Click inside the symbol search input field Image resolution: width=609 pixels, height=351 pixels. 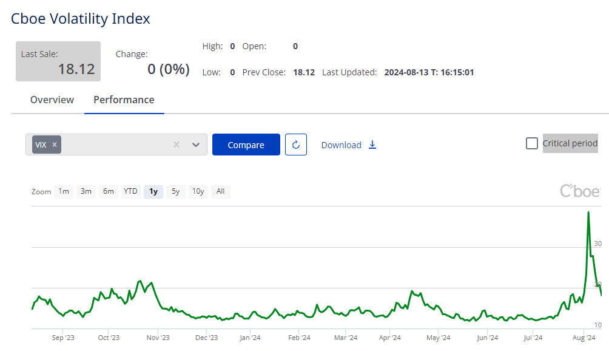click(116, 145)
